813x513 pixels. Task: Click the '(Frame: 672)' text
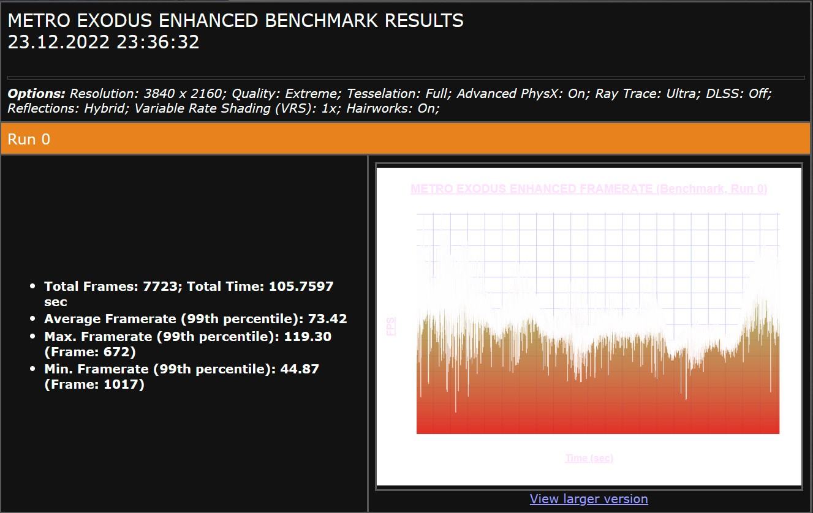point(90,352)
